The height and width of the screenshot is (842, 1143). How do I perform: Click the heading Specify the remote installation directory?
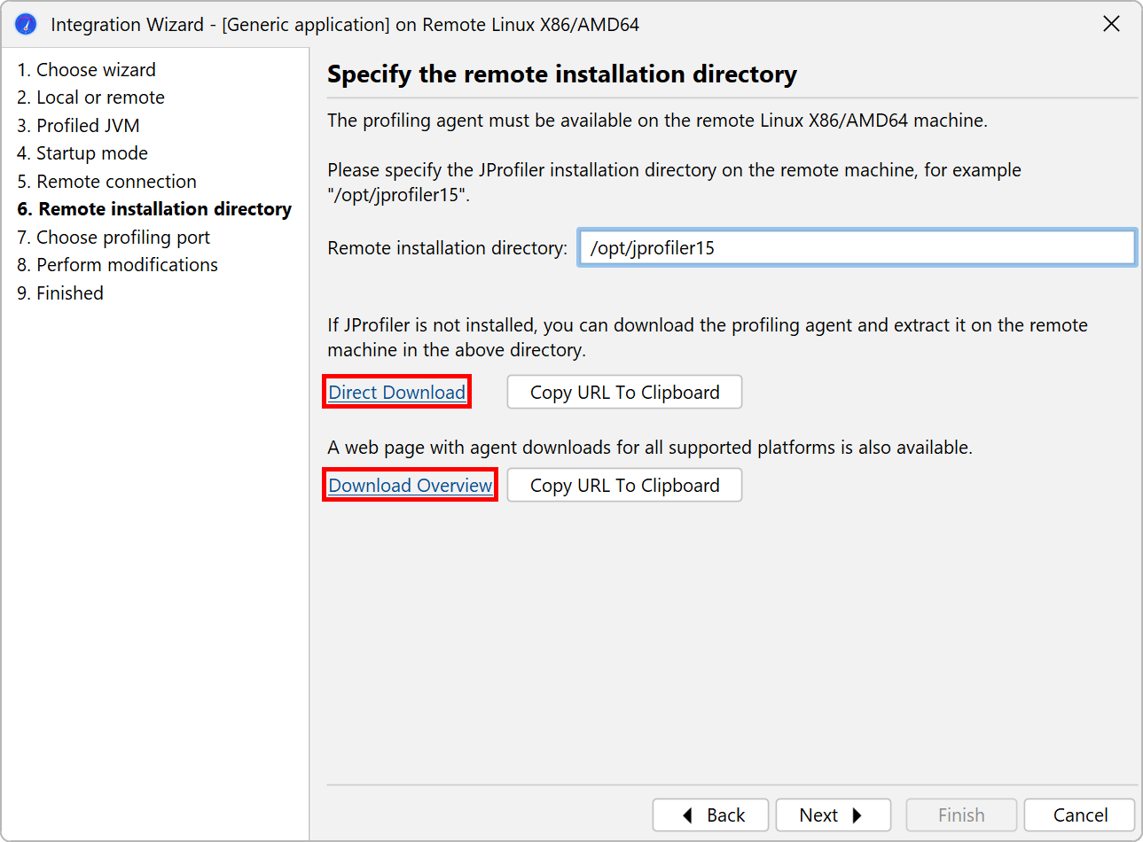tap(562, 74)
